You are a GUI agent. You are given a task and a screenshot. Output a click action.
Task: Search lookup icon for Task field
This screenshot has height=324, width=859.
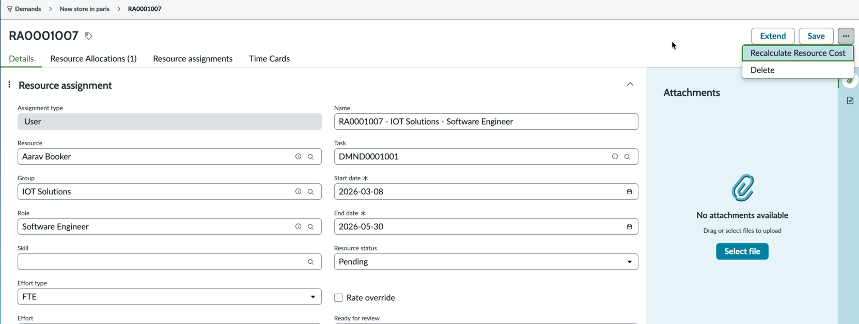627,157
